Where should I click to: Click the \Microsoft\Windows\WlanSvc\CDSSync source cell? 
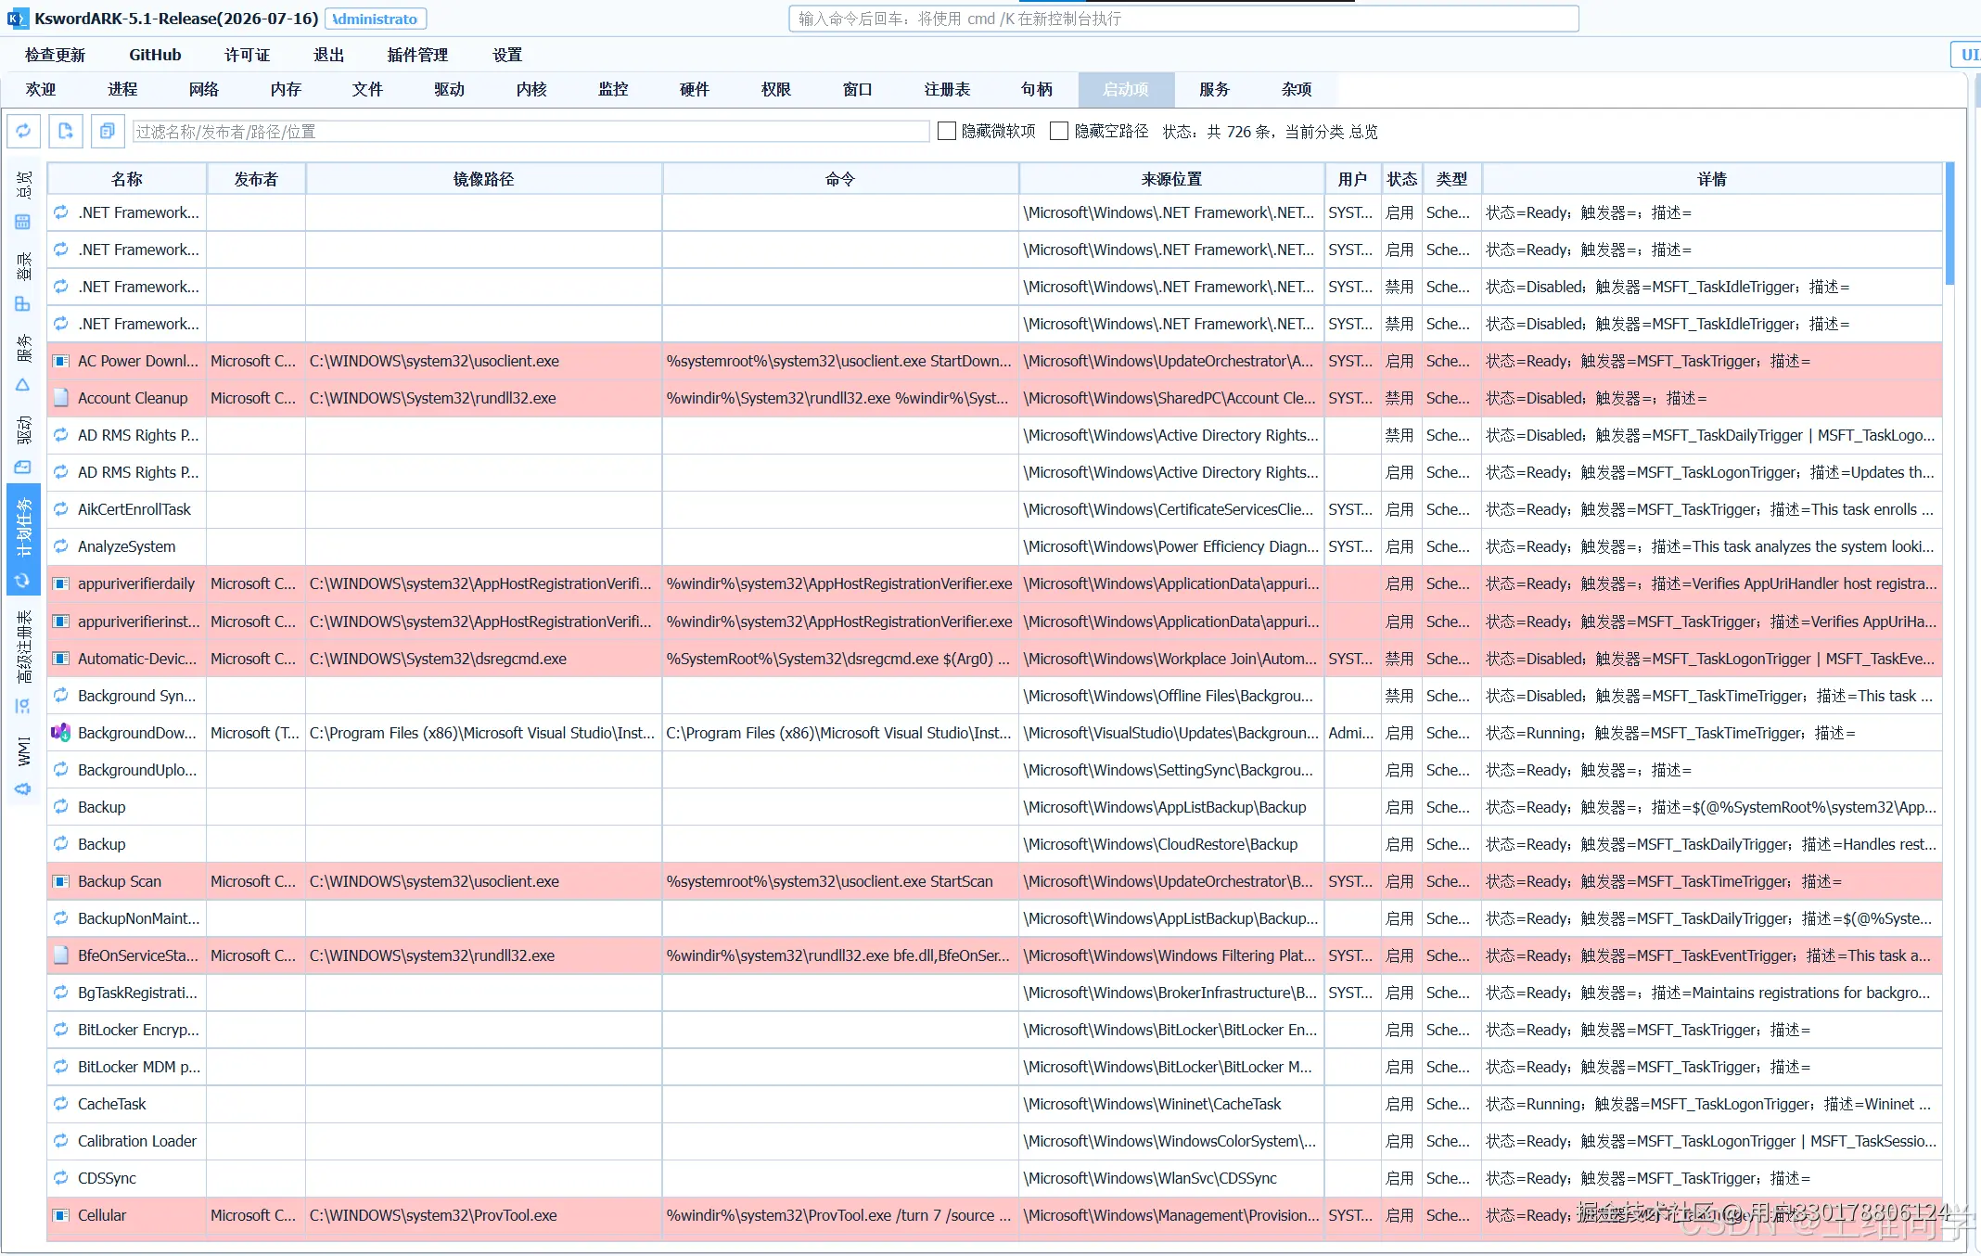(x=1171, y=1178)
